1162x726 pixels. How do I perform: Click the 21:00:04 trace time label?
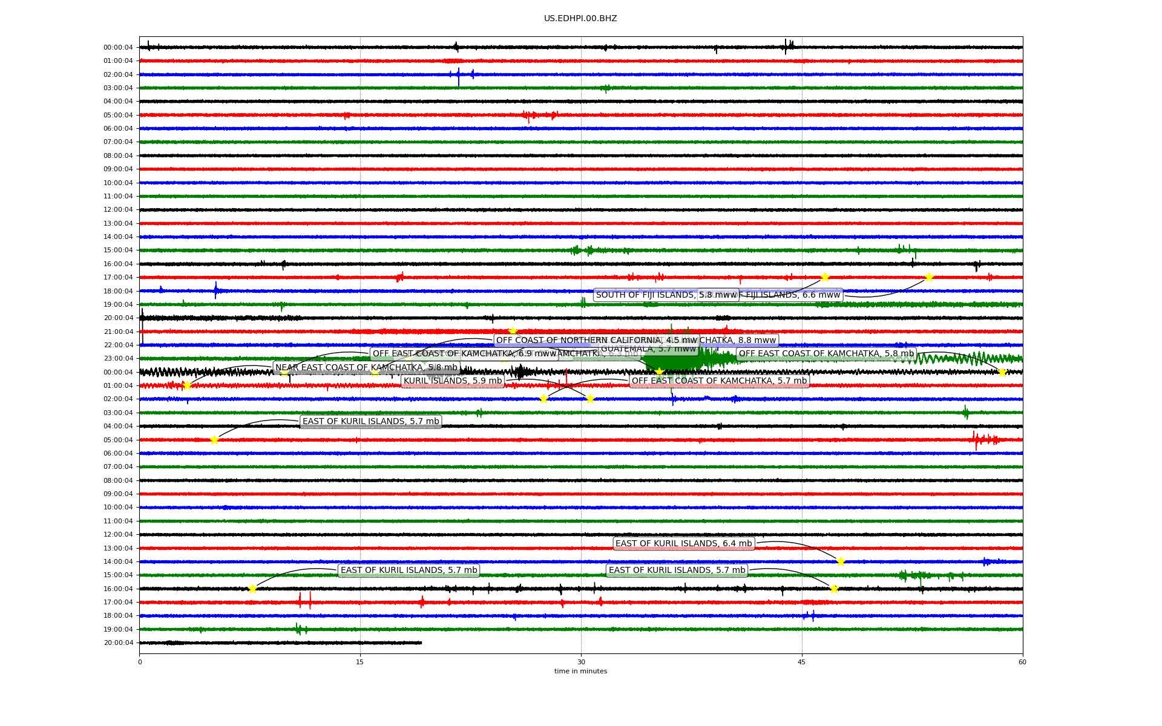[x=118, y=332]
